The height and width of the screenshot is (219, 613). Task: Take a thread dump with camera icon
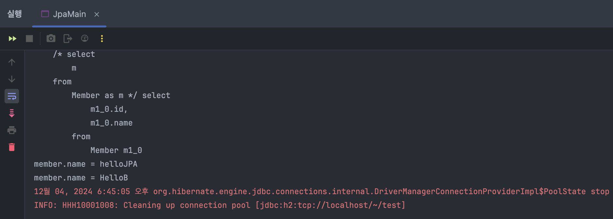(x=51, y=39)
